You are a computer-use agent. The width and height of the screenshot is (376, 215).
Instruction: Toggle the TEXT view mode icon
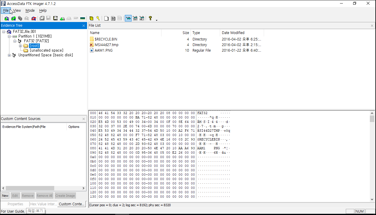pos(135,18)
